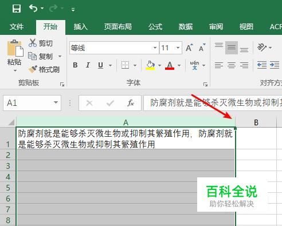The image size is (282, 226).
Task: Select column B header
Action: click(256, 122)
